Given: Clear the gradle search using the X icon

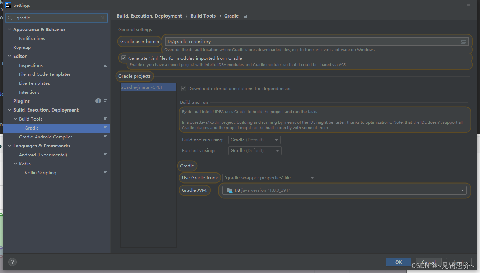Looking at the screenshot, I should [x=102, y=18].
